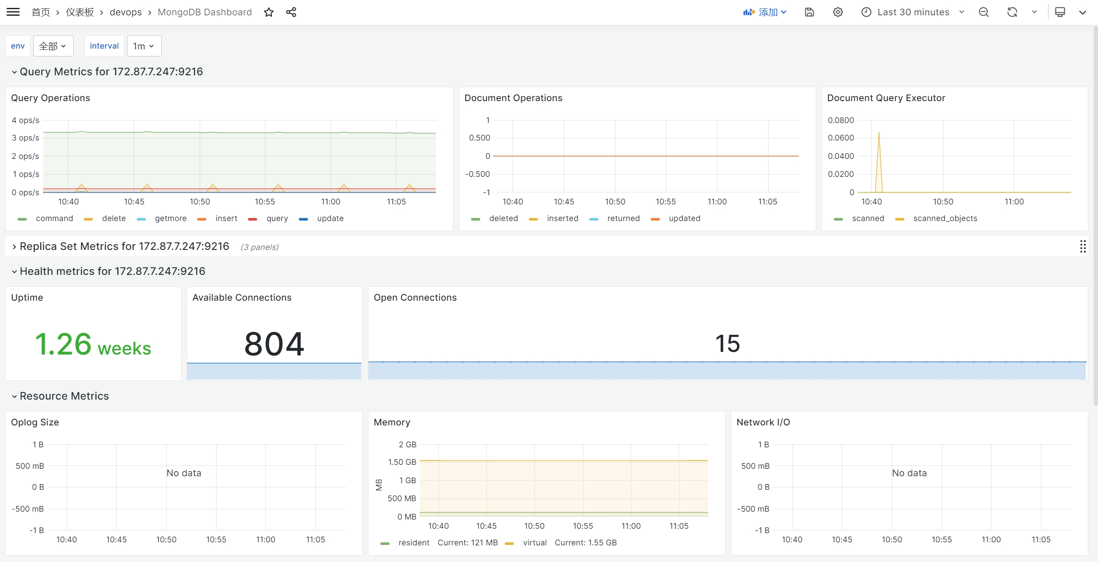
Task: Share the dashboard via share icon
Action: (290, 12)
